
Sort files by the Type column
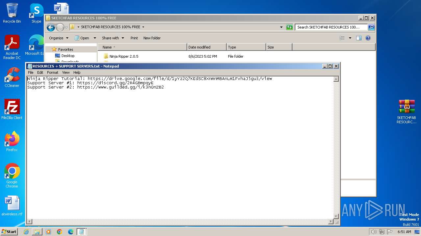coord(246,47)
